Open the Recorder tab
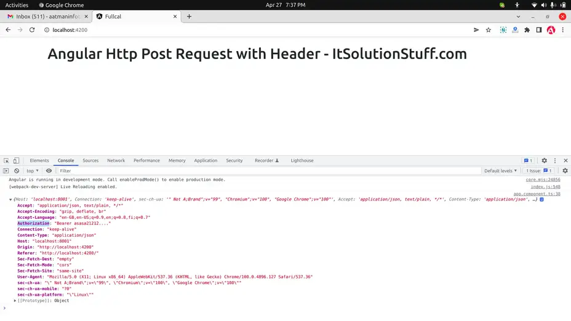Screen dimensions: 571x321 266,160
